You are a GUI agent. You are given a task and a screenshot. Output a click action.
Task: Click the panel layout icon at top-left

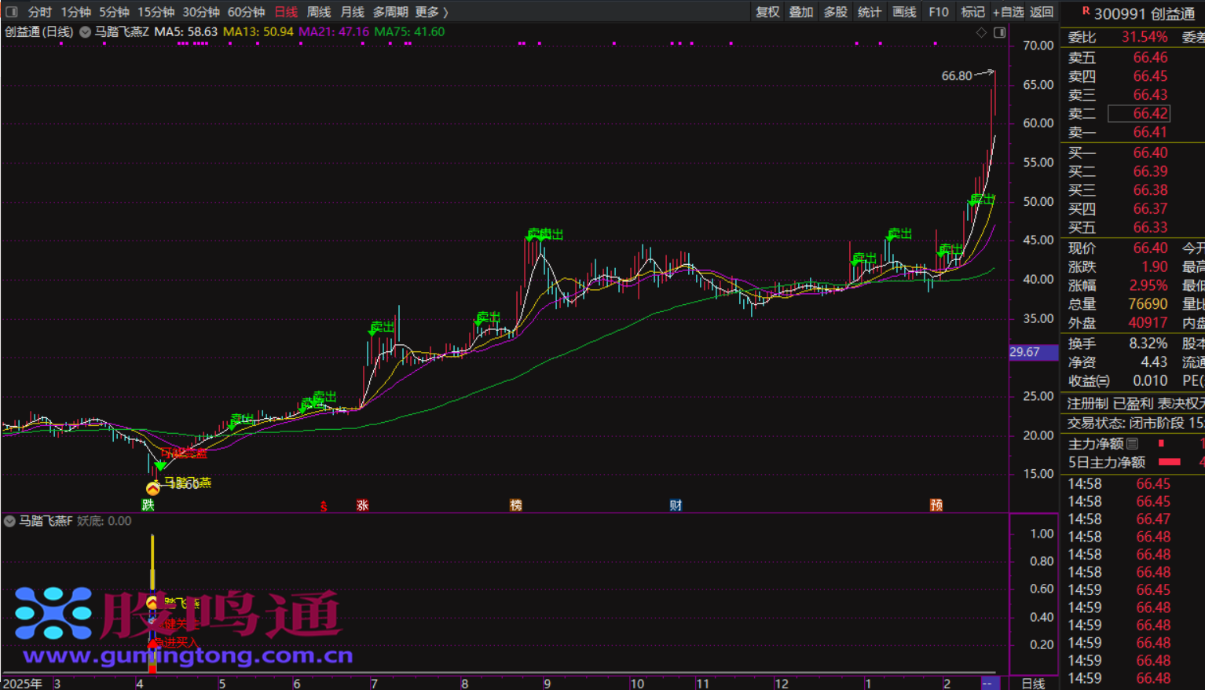pyautogui.click(x=11, y=12)
